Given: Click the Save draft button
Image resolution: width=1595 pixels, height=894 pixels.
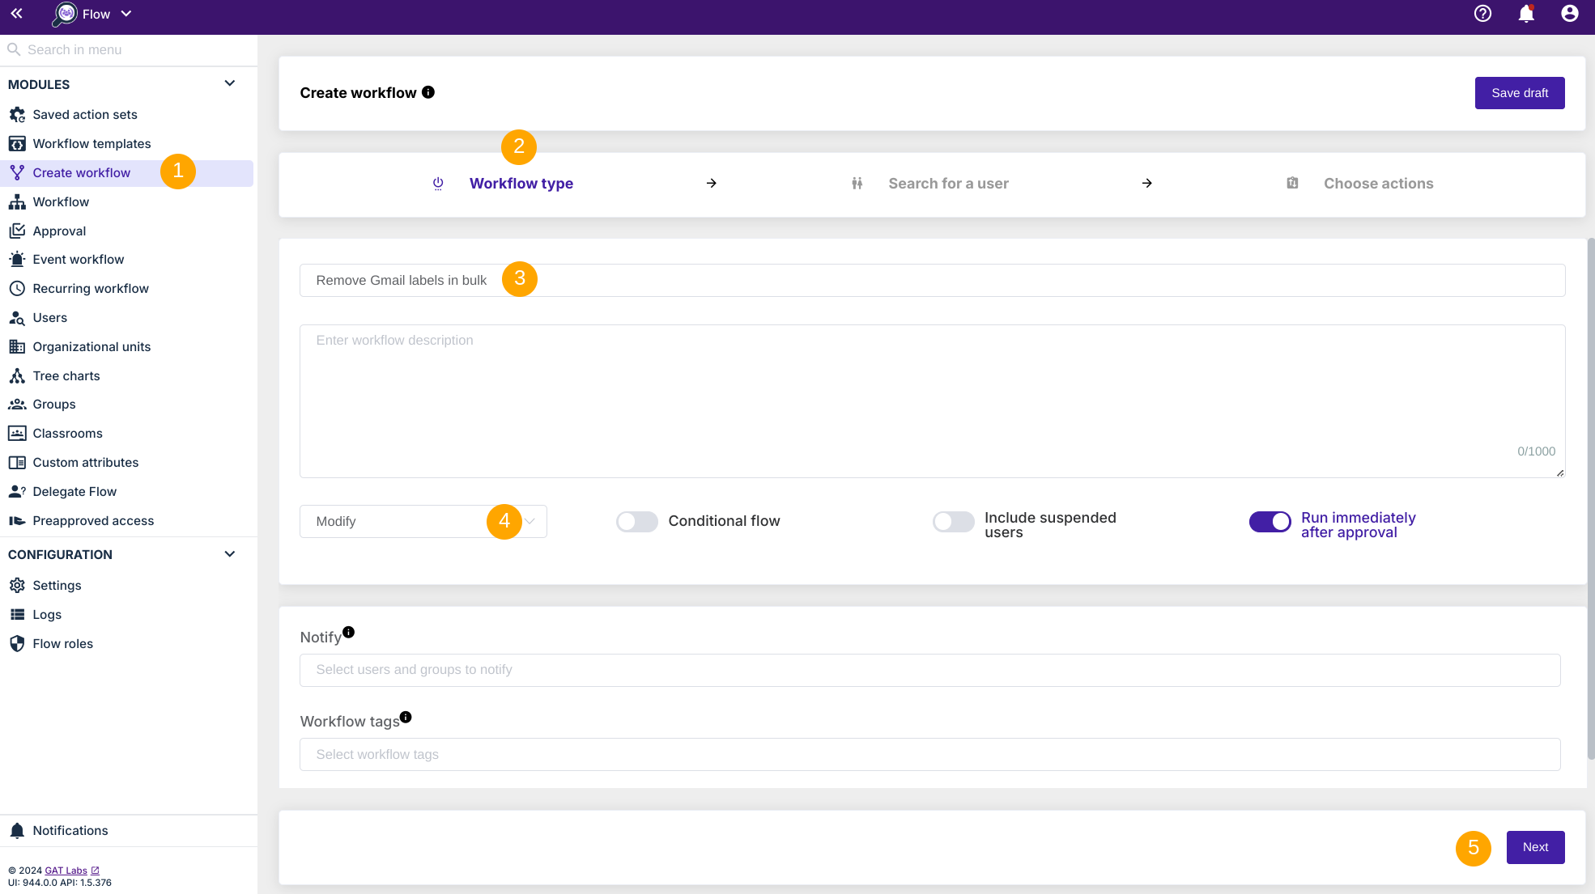Looking at the screenshot, I should (x=1520, y=93).
